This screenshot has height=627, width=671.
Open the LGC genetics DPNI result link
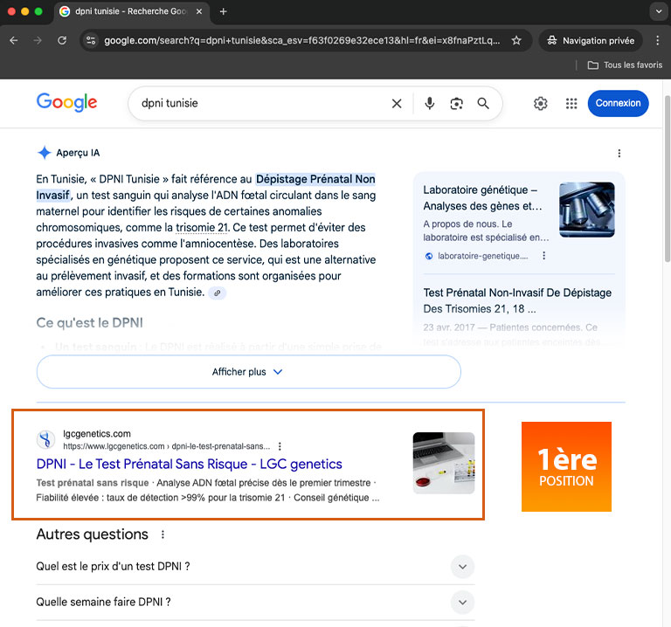(x=189, y=464)
